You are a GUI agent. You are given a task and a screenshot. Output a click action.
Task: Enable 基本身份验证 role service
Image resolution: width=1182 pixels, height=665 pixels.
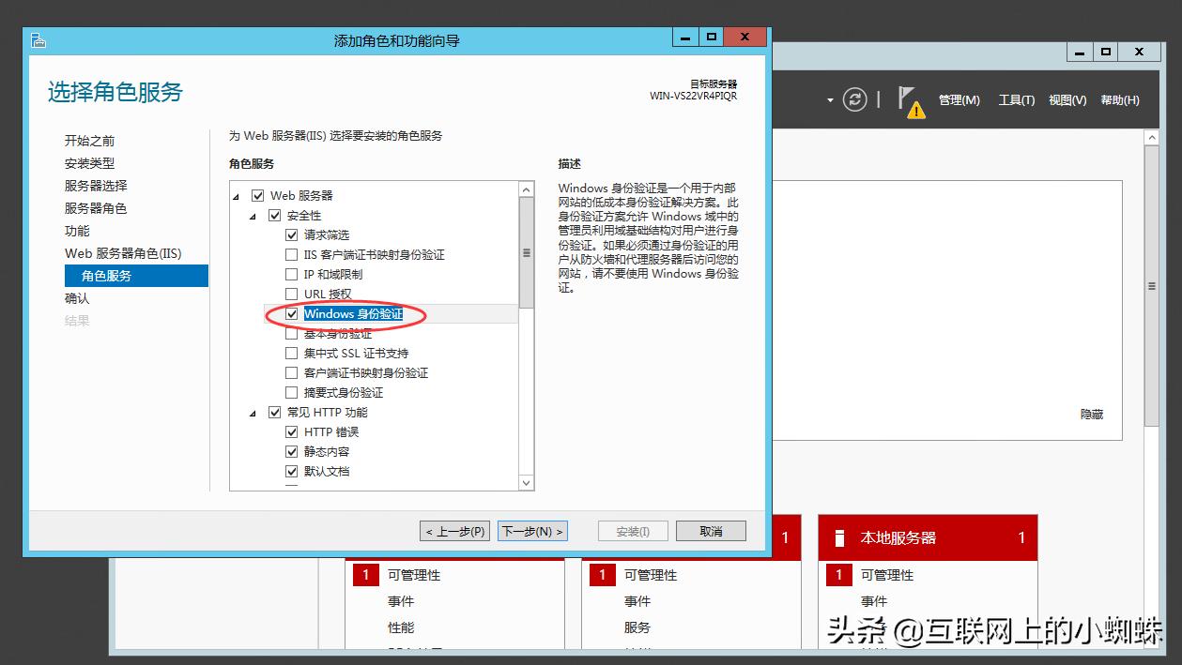[292, 334]
